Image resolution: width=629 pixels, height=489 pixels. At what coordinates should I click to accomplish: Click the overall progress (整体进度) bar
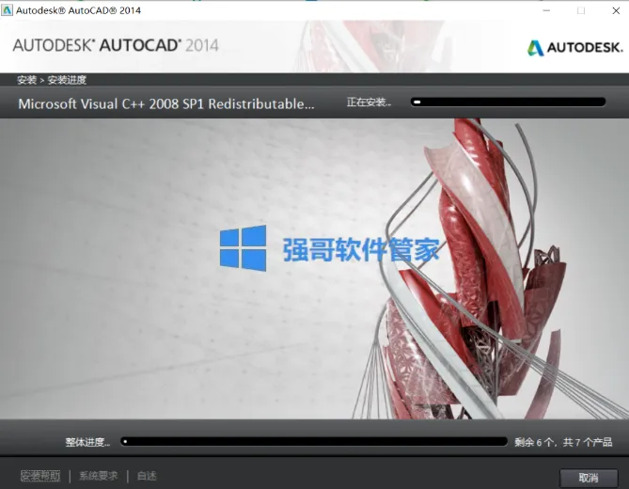click(x=314, y=442)
